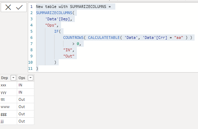
Task: Cancel the formula with the X icon
Action: coord(8,7)
